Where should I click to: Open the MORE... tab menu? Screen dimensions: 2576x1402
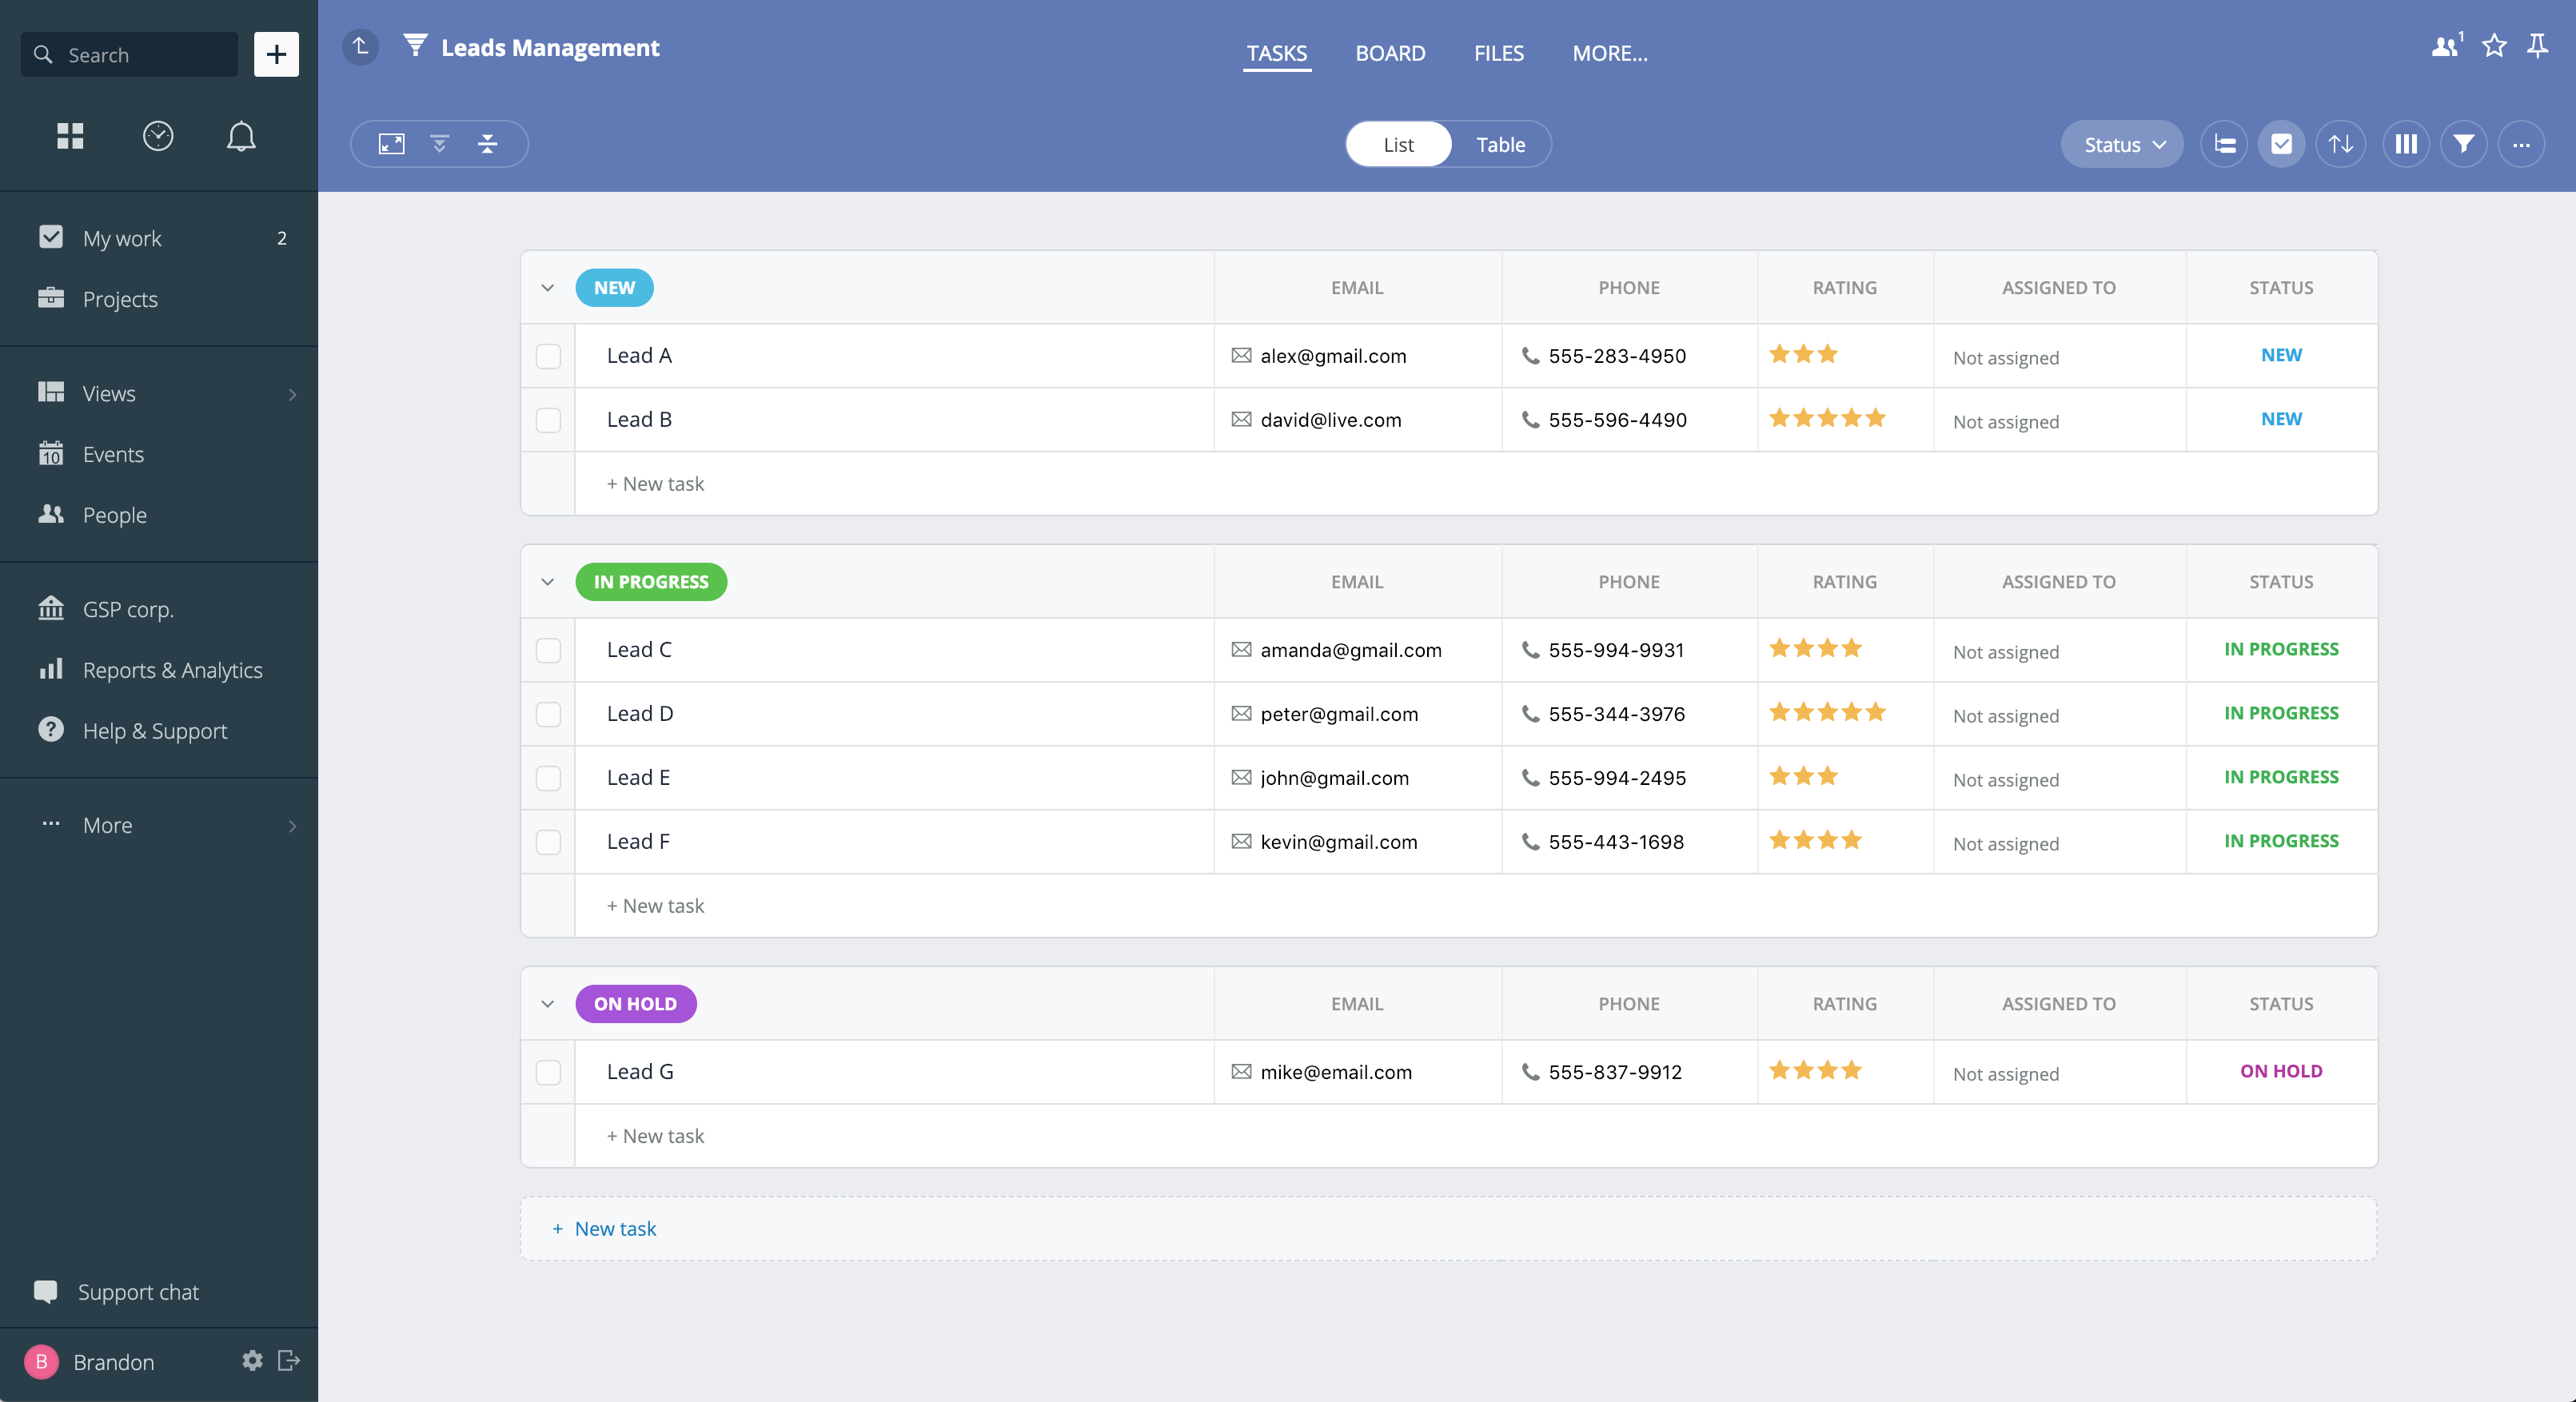[x=1609, y=53]
